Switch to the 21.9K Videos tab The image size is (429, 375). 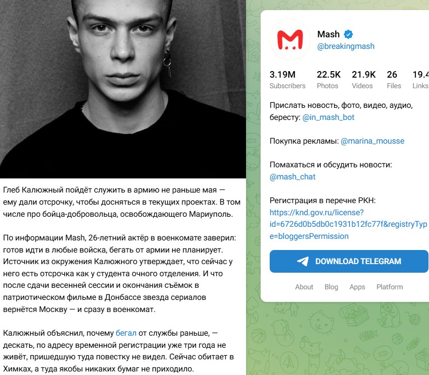pyautogui.click(x=363, y=80)
